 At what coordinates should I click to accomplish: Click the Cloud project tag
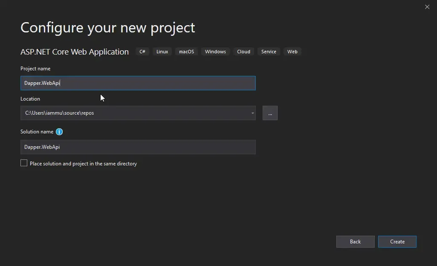[x=243, y=52]
